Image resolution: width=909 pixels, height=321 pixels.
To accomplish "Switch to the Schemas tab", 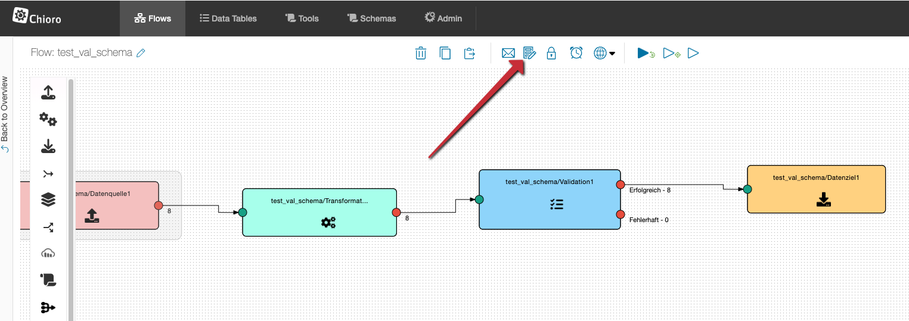I will (x=371, y=18).
